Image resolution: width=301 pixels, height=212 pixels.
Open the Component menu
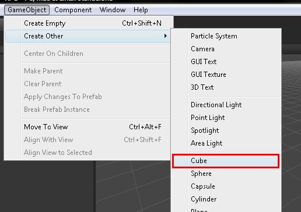[73, 10]
